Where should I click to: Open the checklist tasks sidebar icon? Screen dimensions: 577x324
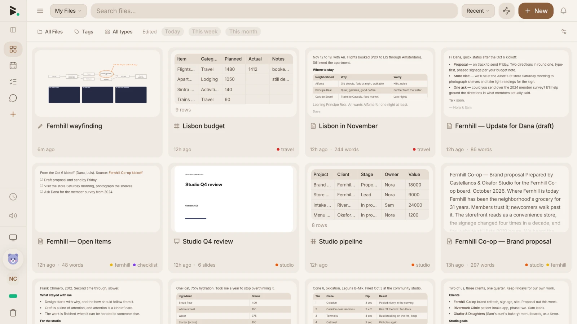[13, 82]
